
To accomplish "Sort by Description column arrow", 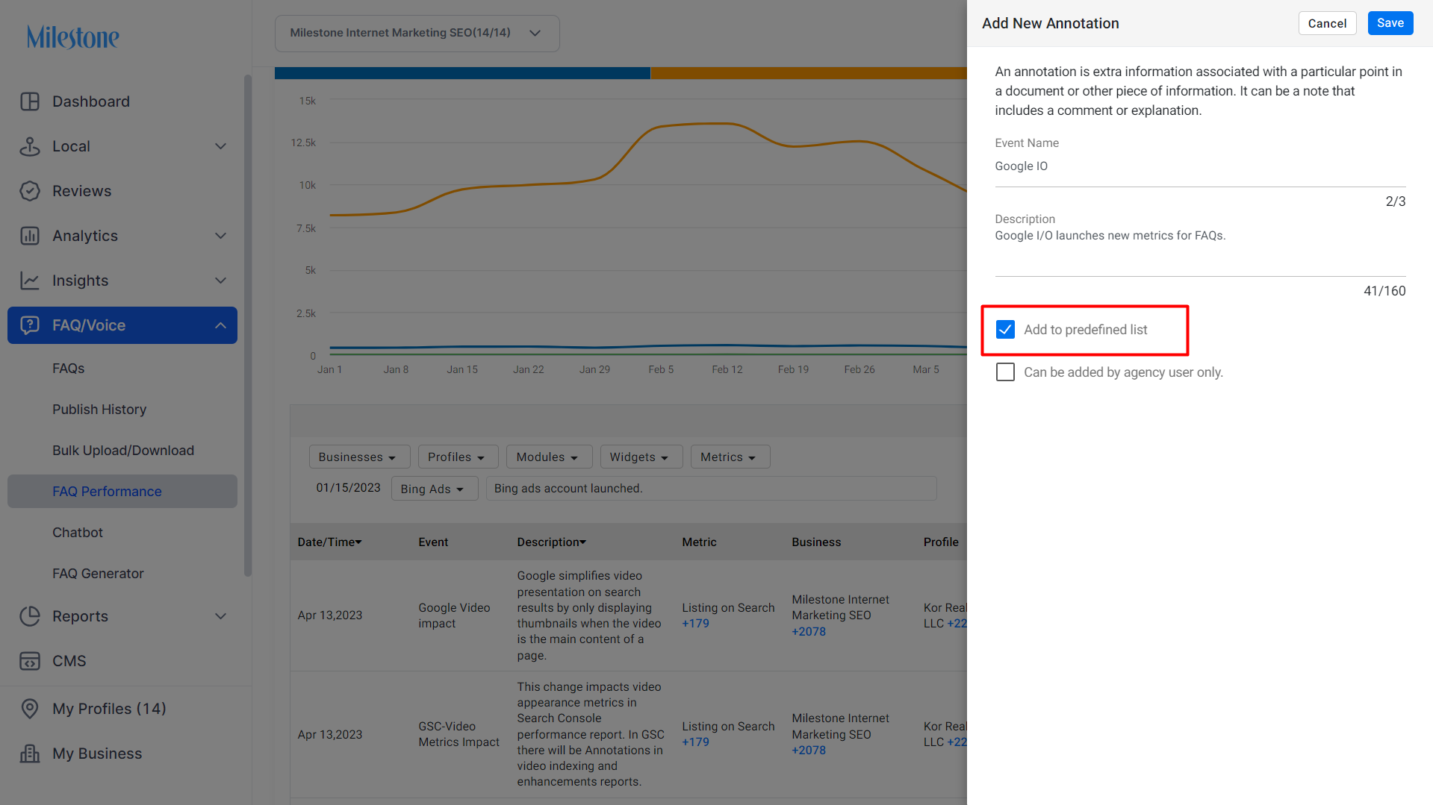I will (583, 542).
